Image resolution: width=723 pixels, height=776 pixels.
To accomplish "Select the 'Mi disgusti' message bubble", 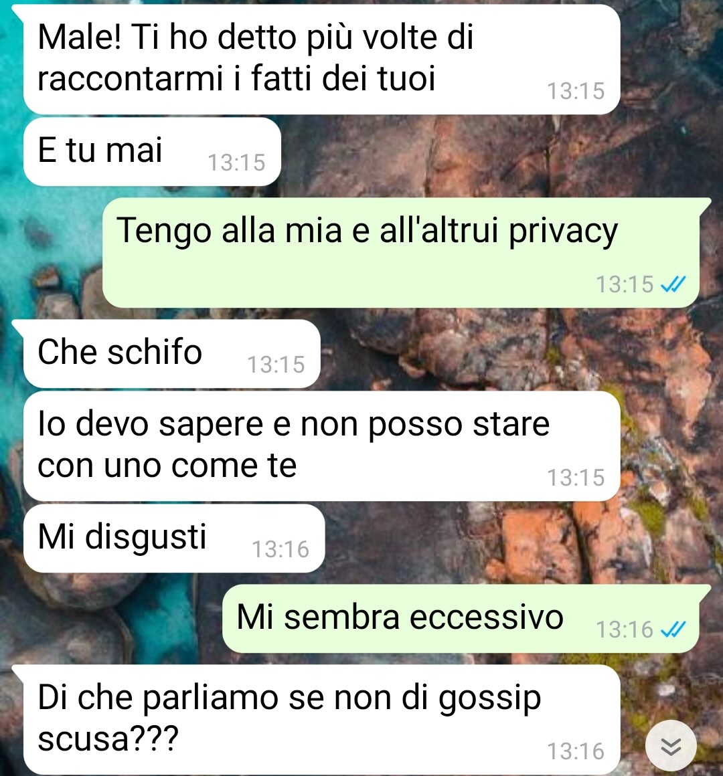I will click(x=174, y=538).
